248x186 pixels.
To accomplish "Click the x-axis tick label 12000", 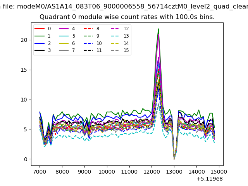I will [x=152, y=172].
